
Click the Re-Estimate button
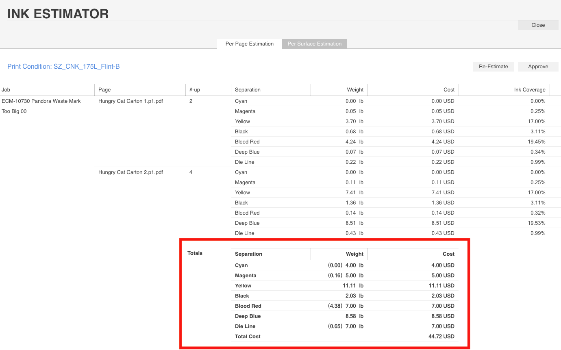point(494,67)
